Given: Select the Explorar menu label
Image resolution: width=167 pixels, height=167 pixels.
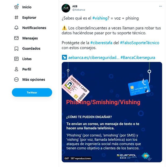Looking at the screenshot, I should [29, 17].
